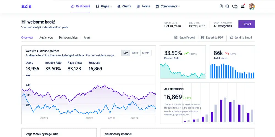Click the Website Audience Metrics heading
This screenshot has height=137, width=275.
42,51
